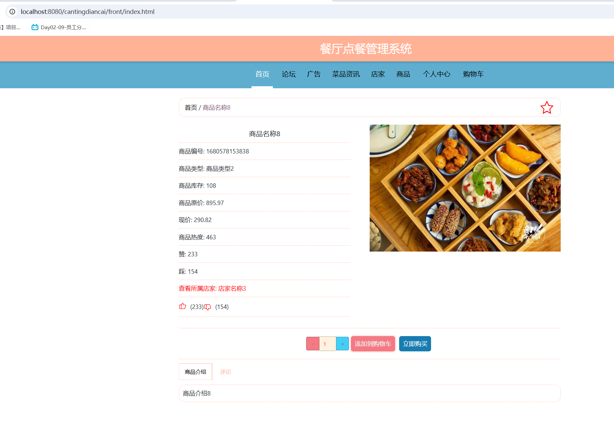Click the site info icon in address bar

(12, 12)
